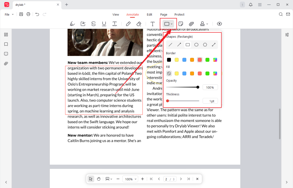The image size is (293, 188).
Task: Set green as the border color
Action: click(207, 60)
